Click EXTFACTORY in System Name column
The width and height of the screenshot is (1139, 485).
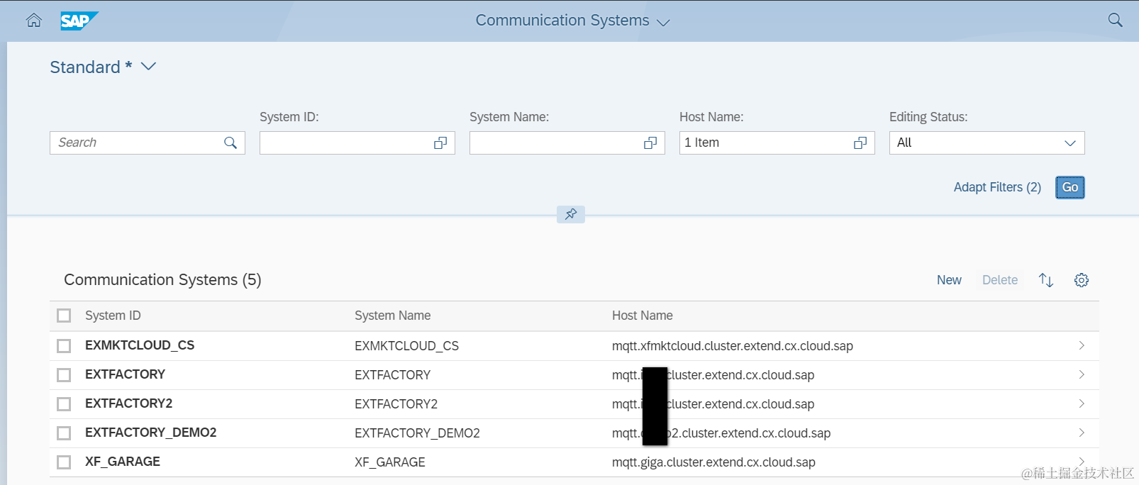pyautogui.click(x=392, y=375)
